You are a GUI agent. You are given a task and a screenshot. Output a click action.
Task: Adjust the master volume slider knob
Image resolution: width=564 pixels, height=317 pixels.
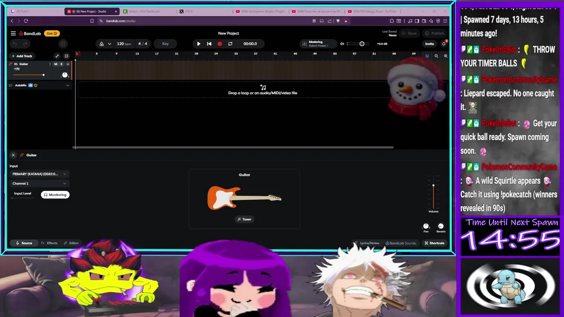coord(362,44)
